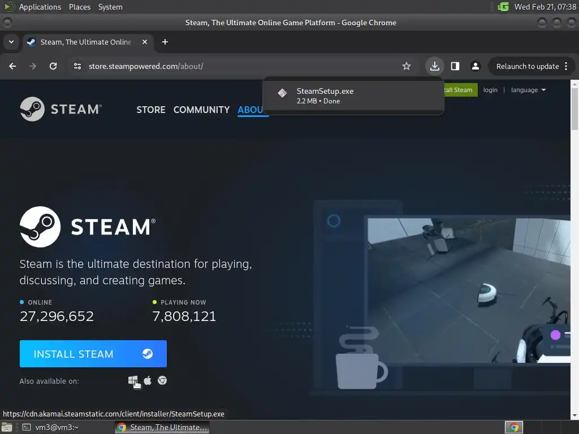The image size is (579, 434).
Task: Click the scrollbar down arrow
Action: pos(574,415)
